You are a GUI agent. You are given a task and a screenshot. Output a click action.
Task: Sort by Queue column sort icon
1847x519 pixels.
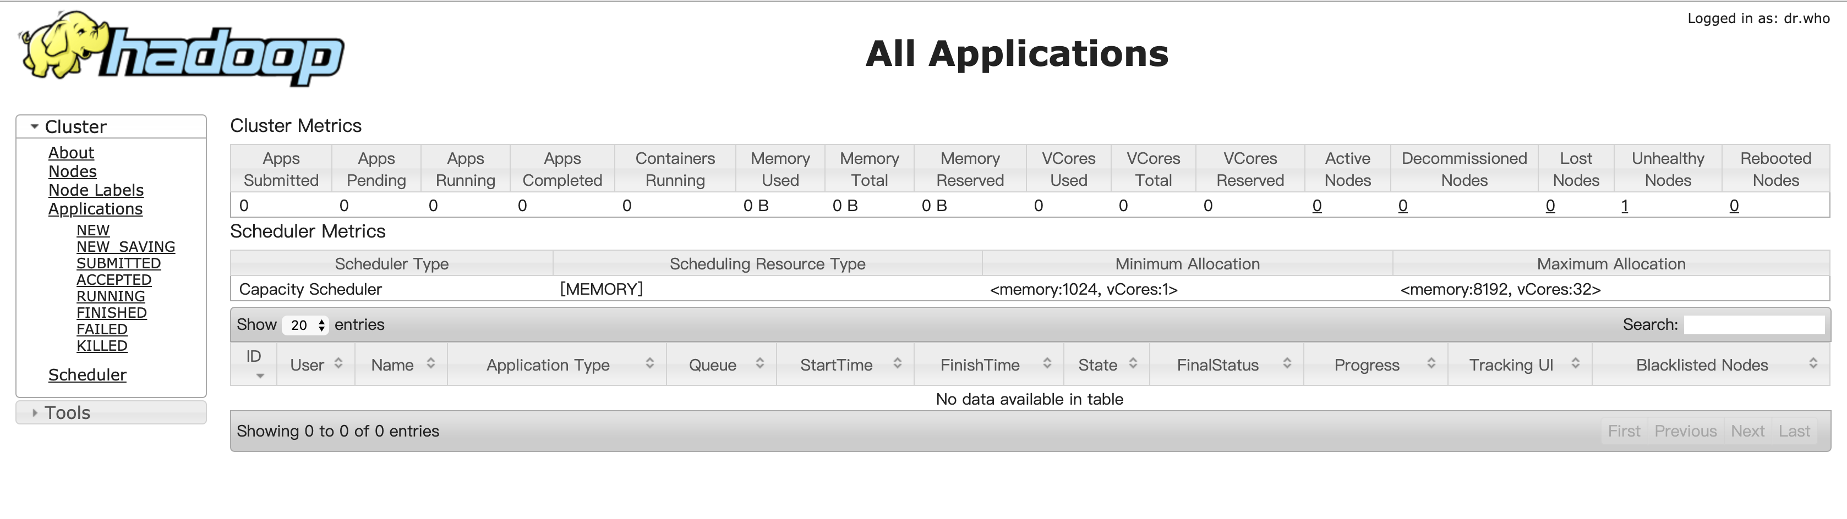pyautogui.click(x=760, y=363)
